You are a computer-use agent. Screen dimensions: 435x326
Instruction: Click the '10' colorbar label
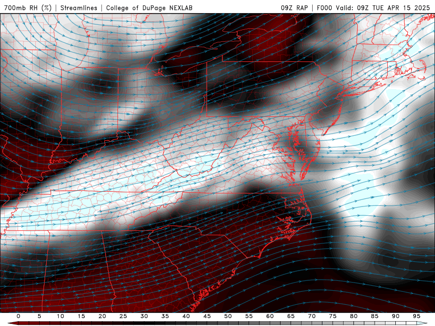[60, 316]
